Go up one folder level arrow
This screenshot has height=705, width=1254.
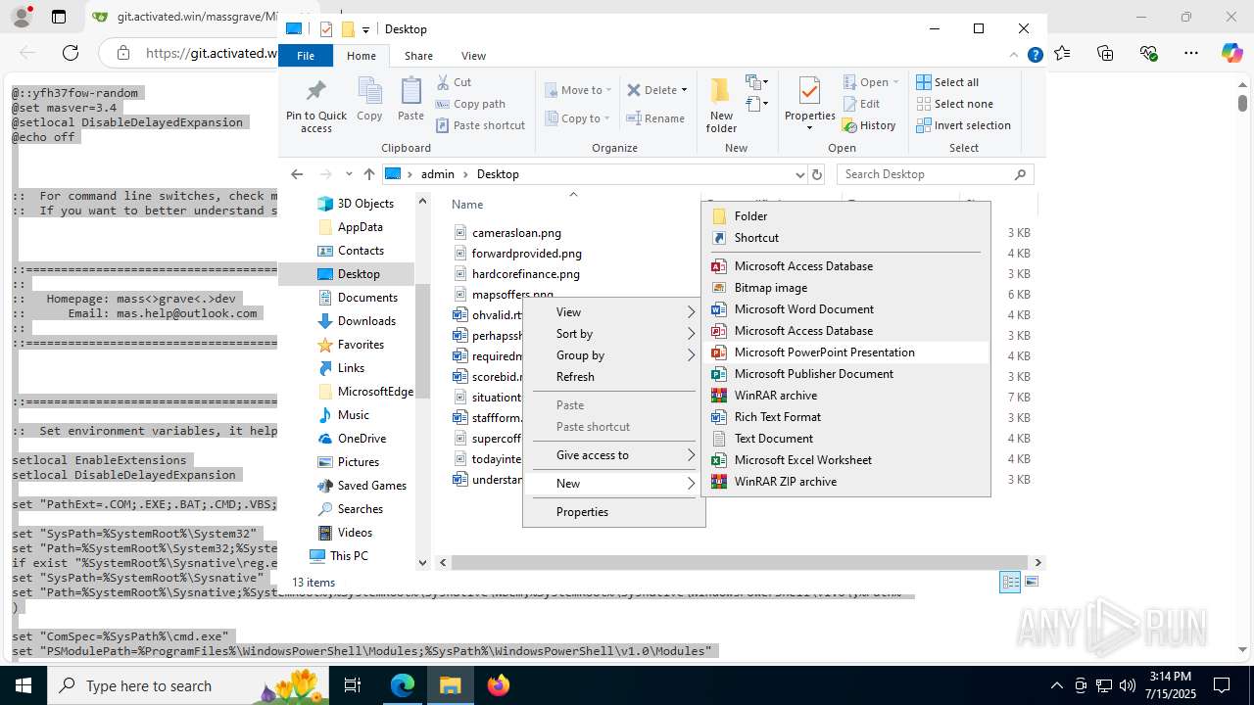[368, 174]
